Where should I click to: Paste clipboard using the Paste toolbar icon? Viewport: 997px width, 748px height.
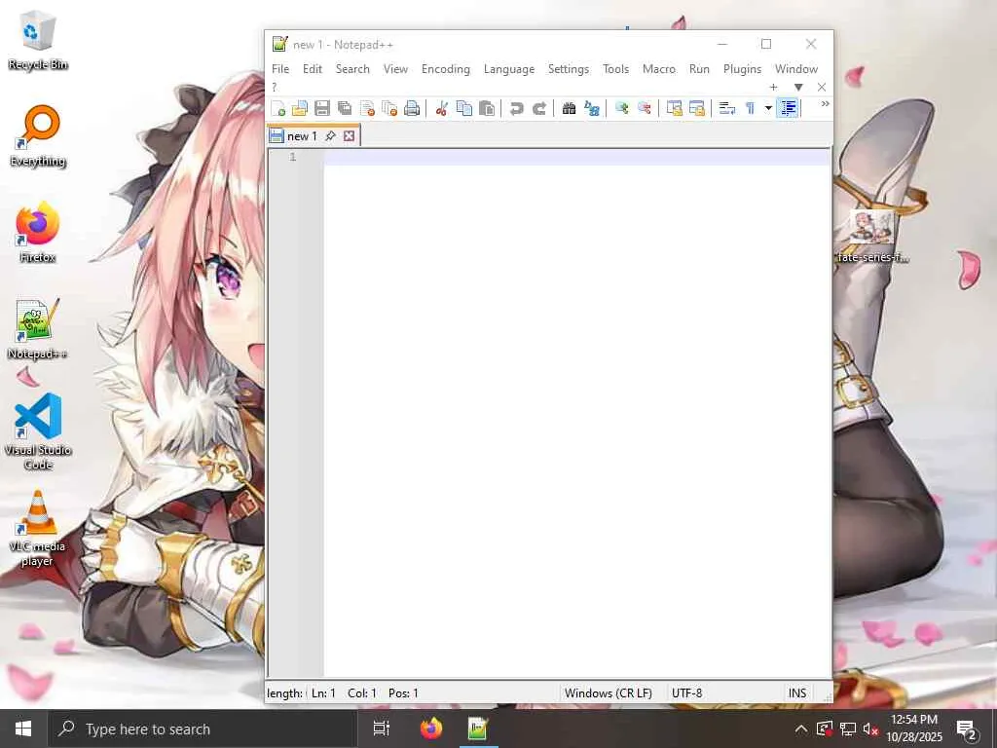[x=487, y=108]
